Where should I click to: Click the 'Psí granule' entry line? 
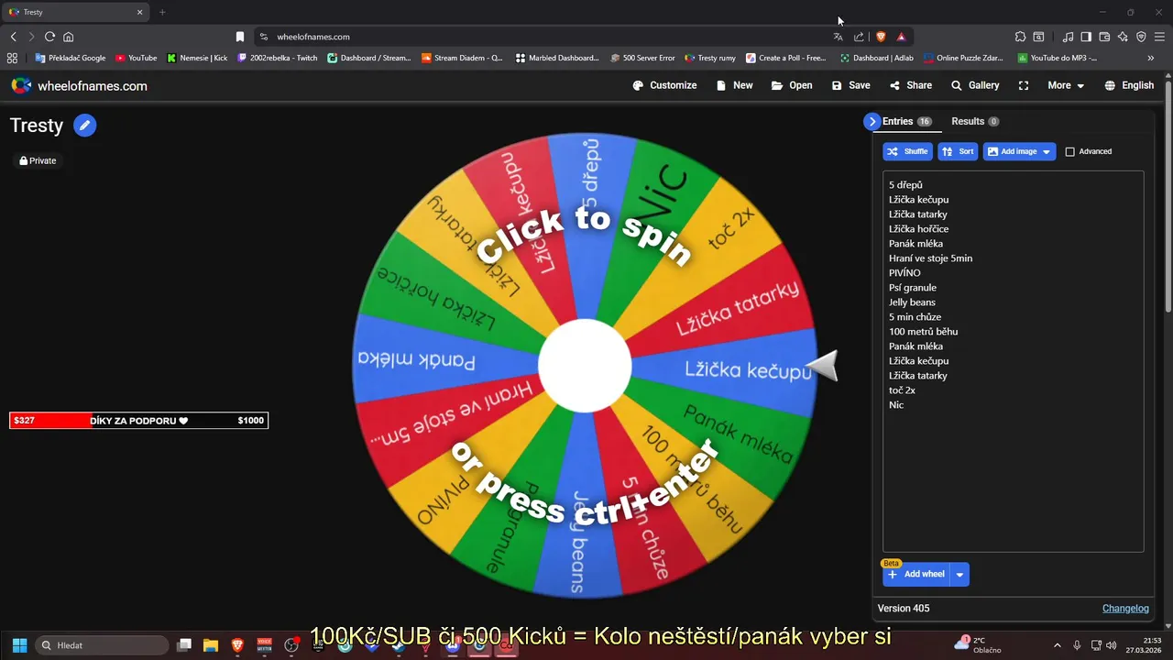click(x=911, y=288)
